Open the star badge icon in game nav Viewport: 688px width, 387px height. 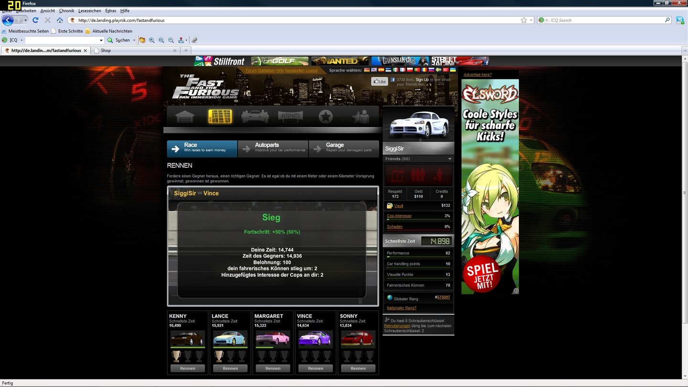(325, 117)
